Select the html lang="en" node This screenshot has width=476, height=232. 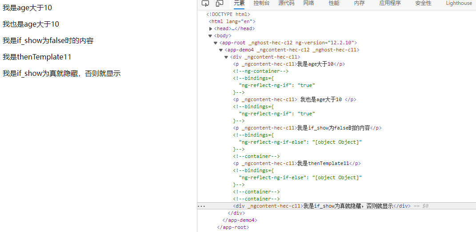[232, 21]
